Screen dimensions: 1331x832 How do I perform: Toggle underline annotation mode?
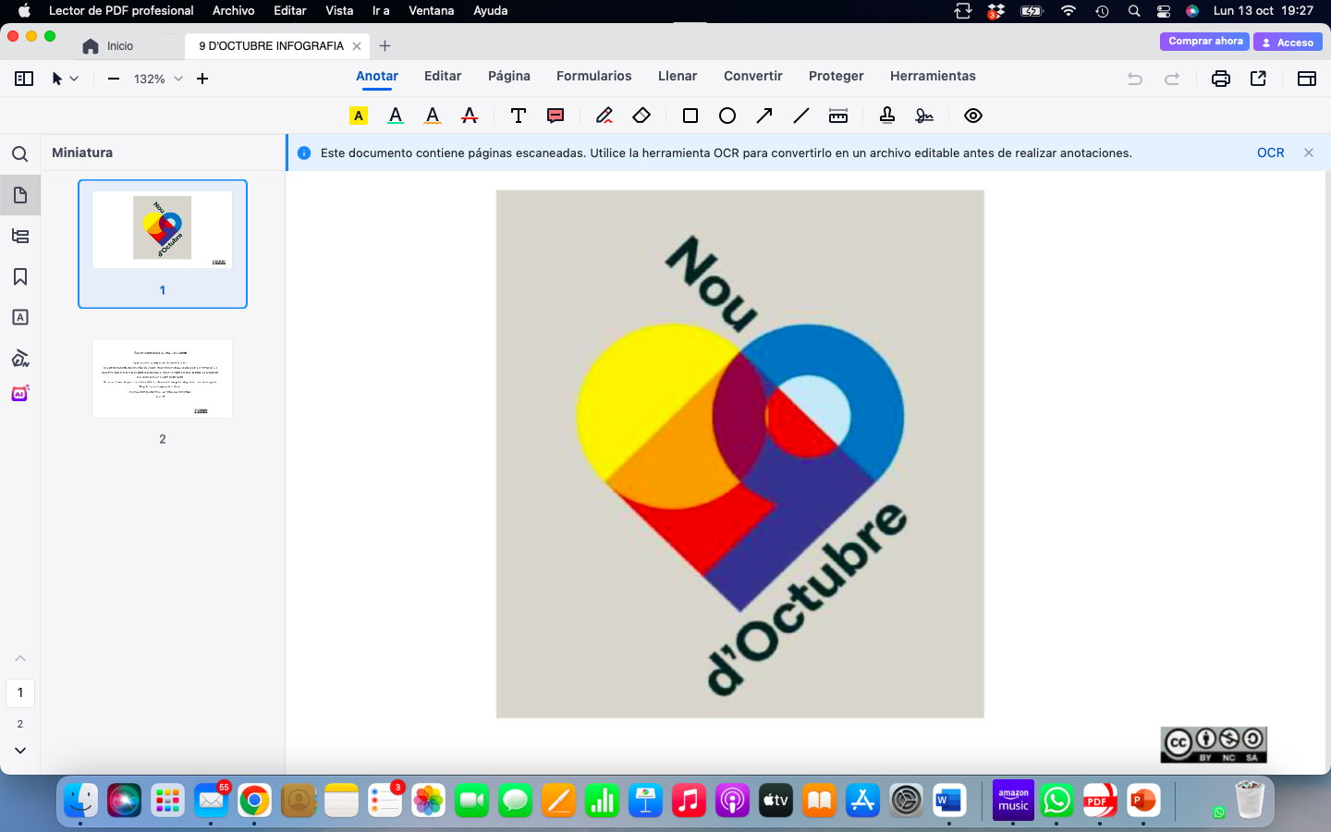click(x=395, y=116)
